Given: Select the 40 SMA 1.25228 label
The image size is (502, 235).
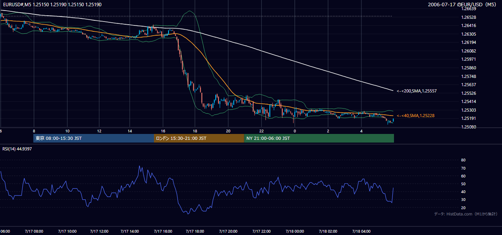Looking at the screenshot, I should (x=415, y=116).
